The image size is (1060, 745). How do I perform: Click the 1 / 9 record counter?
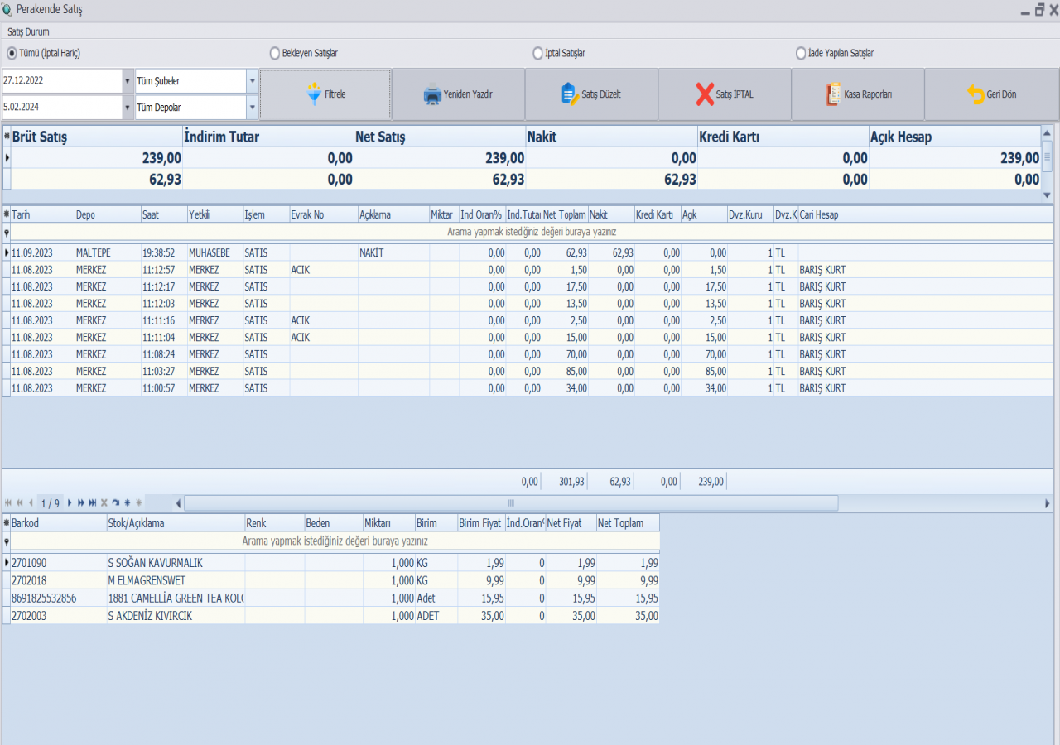point(51,502)
